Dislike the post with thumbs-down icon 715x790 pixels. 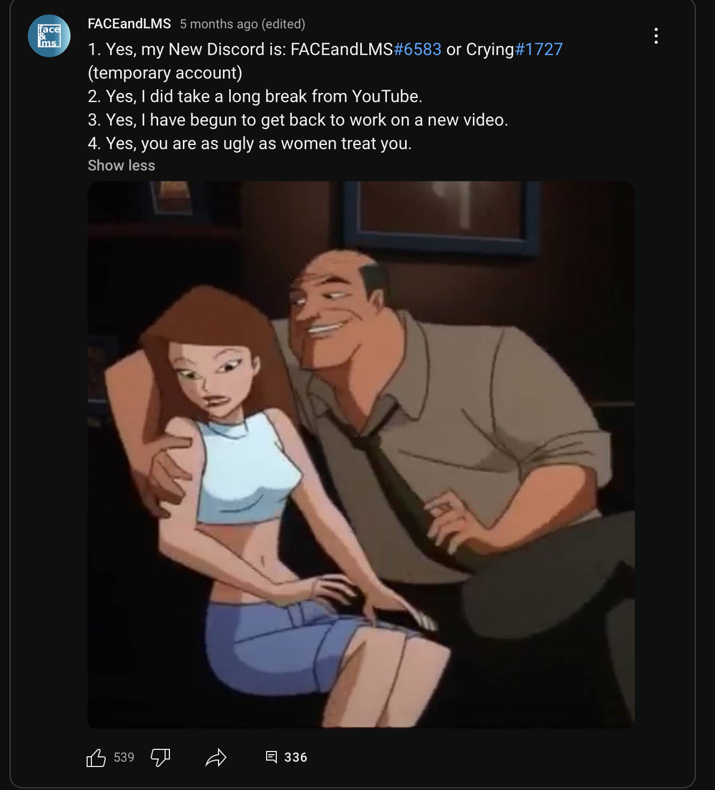point(160,757)
